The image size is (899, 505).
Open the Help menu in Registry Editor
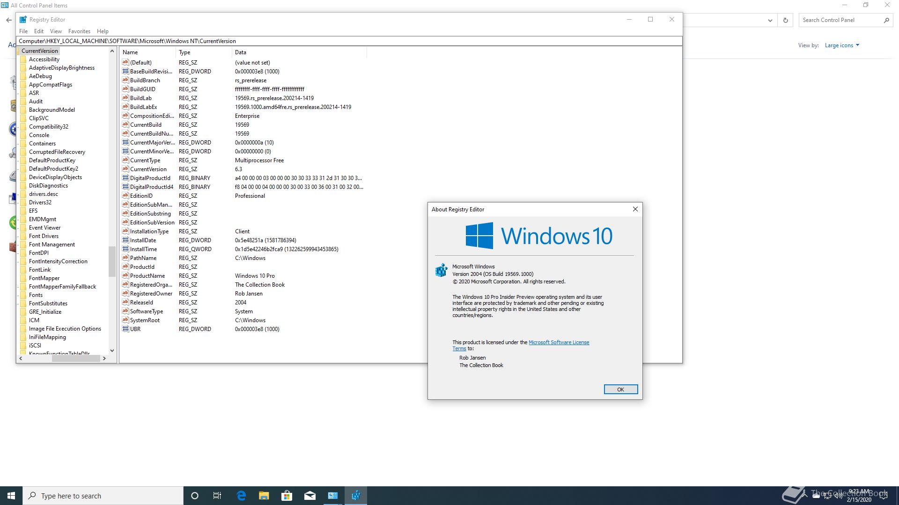[x=103, y=31]
